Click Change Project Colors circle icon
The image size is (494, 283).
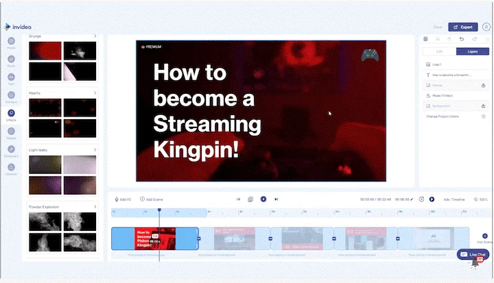click(x=483, y=116)
